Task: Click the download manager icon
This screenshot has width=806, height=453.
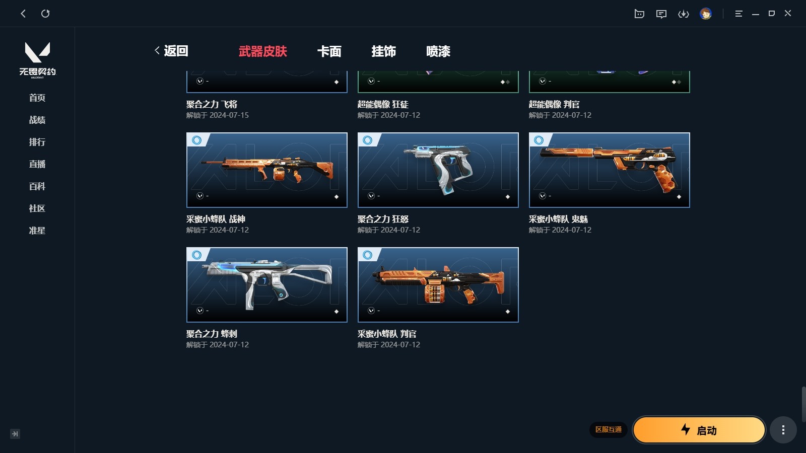Action: 684,14
